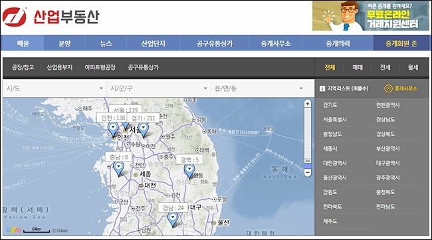Screen dimensions: 432x240
Task: Click the 인천 map pin marker
Action: 113,130
